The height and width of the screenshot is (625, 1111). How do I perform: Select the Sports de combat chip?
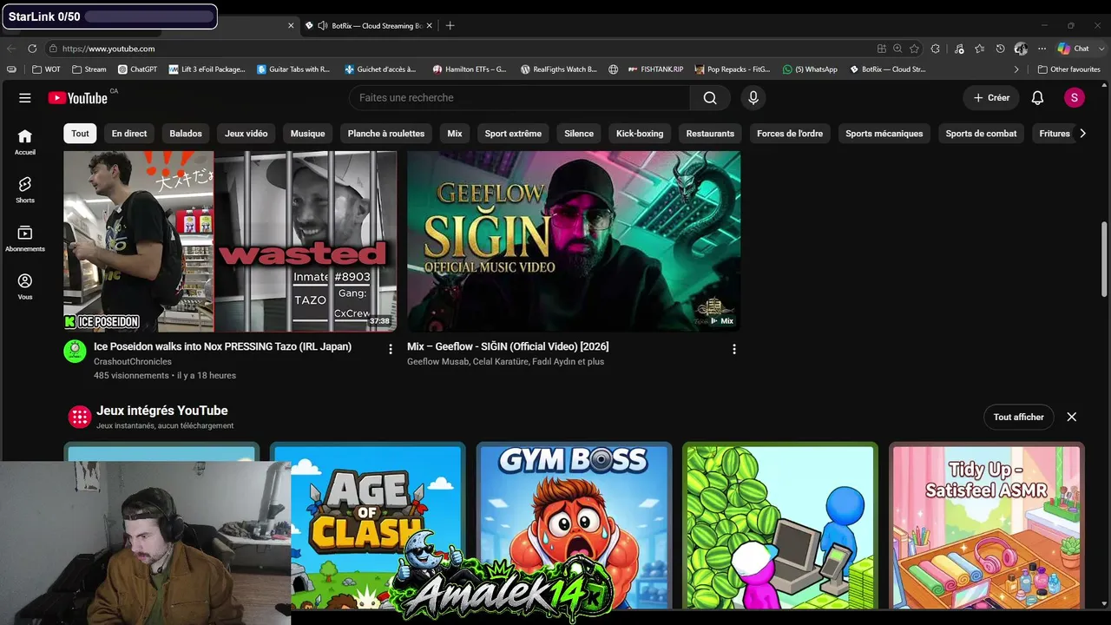pyautogui.click(x=981, y=134)
